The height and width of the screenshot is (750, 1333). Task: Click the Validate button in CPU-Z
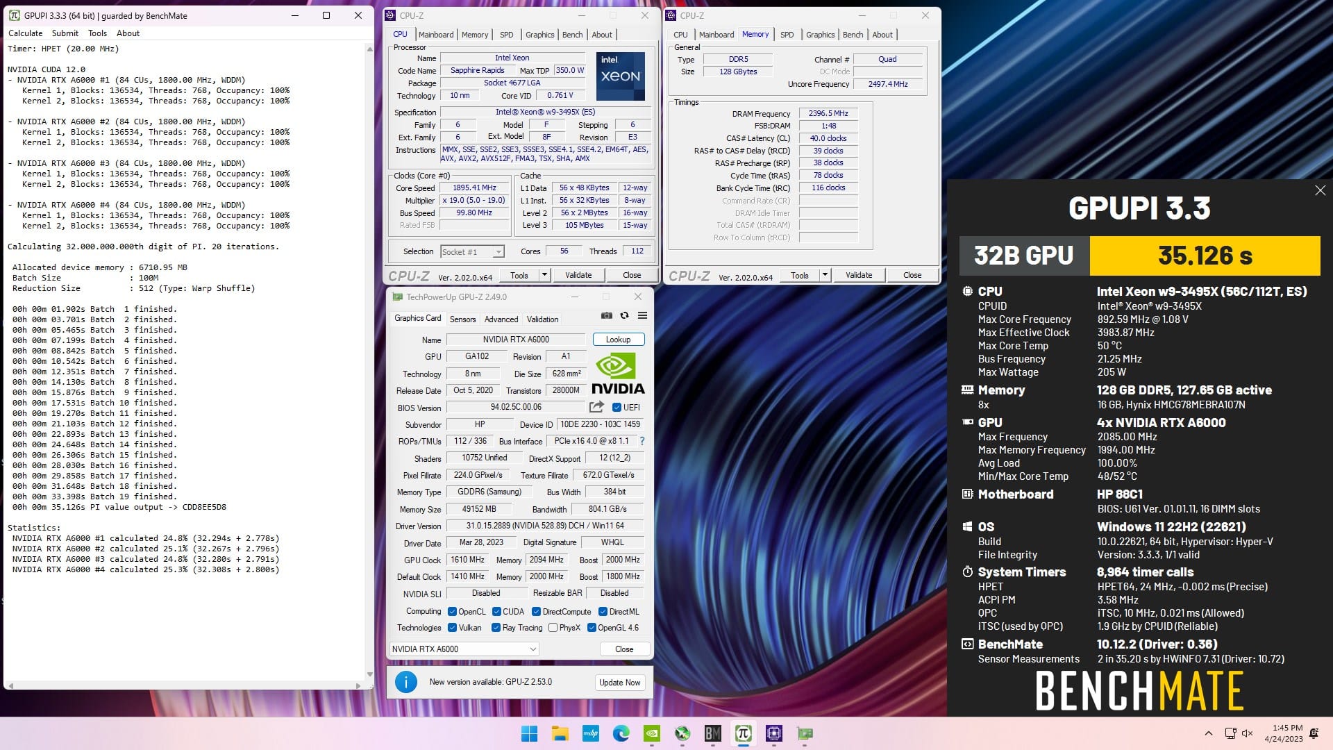(x=578, y=275)
